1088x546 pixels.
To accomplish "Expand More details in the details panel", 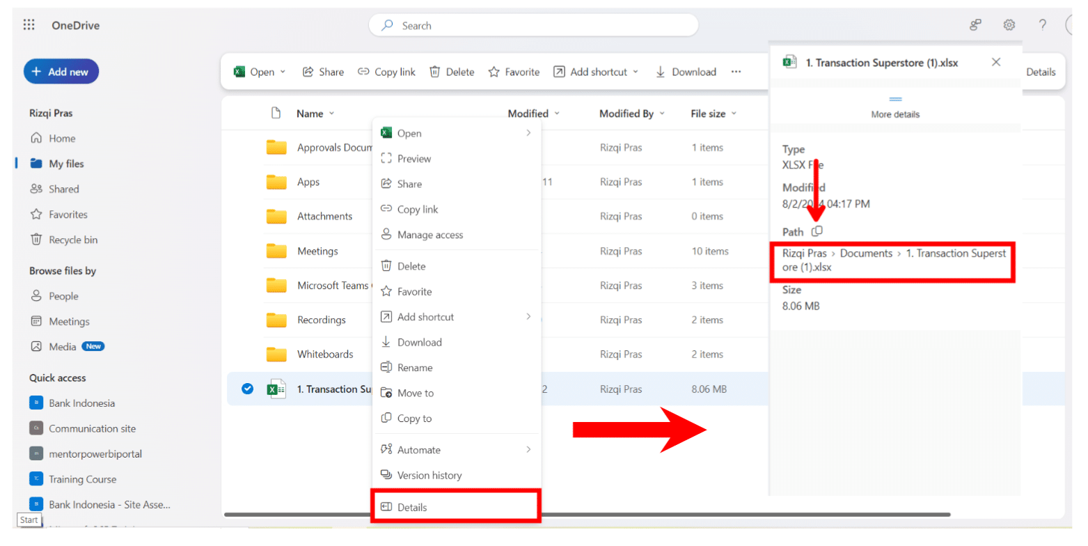I will (895, 108).
